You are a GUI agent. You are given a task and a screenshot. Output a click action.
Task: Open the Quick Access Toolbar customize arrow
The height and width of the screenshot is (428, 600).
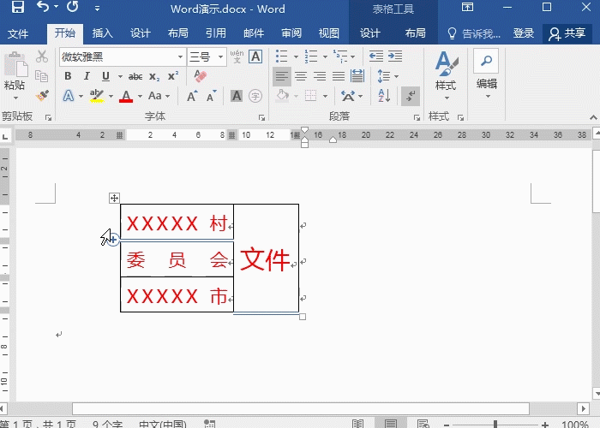pos(97,8)
